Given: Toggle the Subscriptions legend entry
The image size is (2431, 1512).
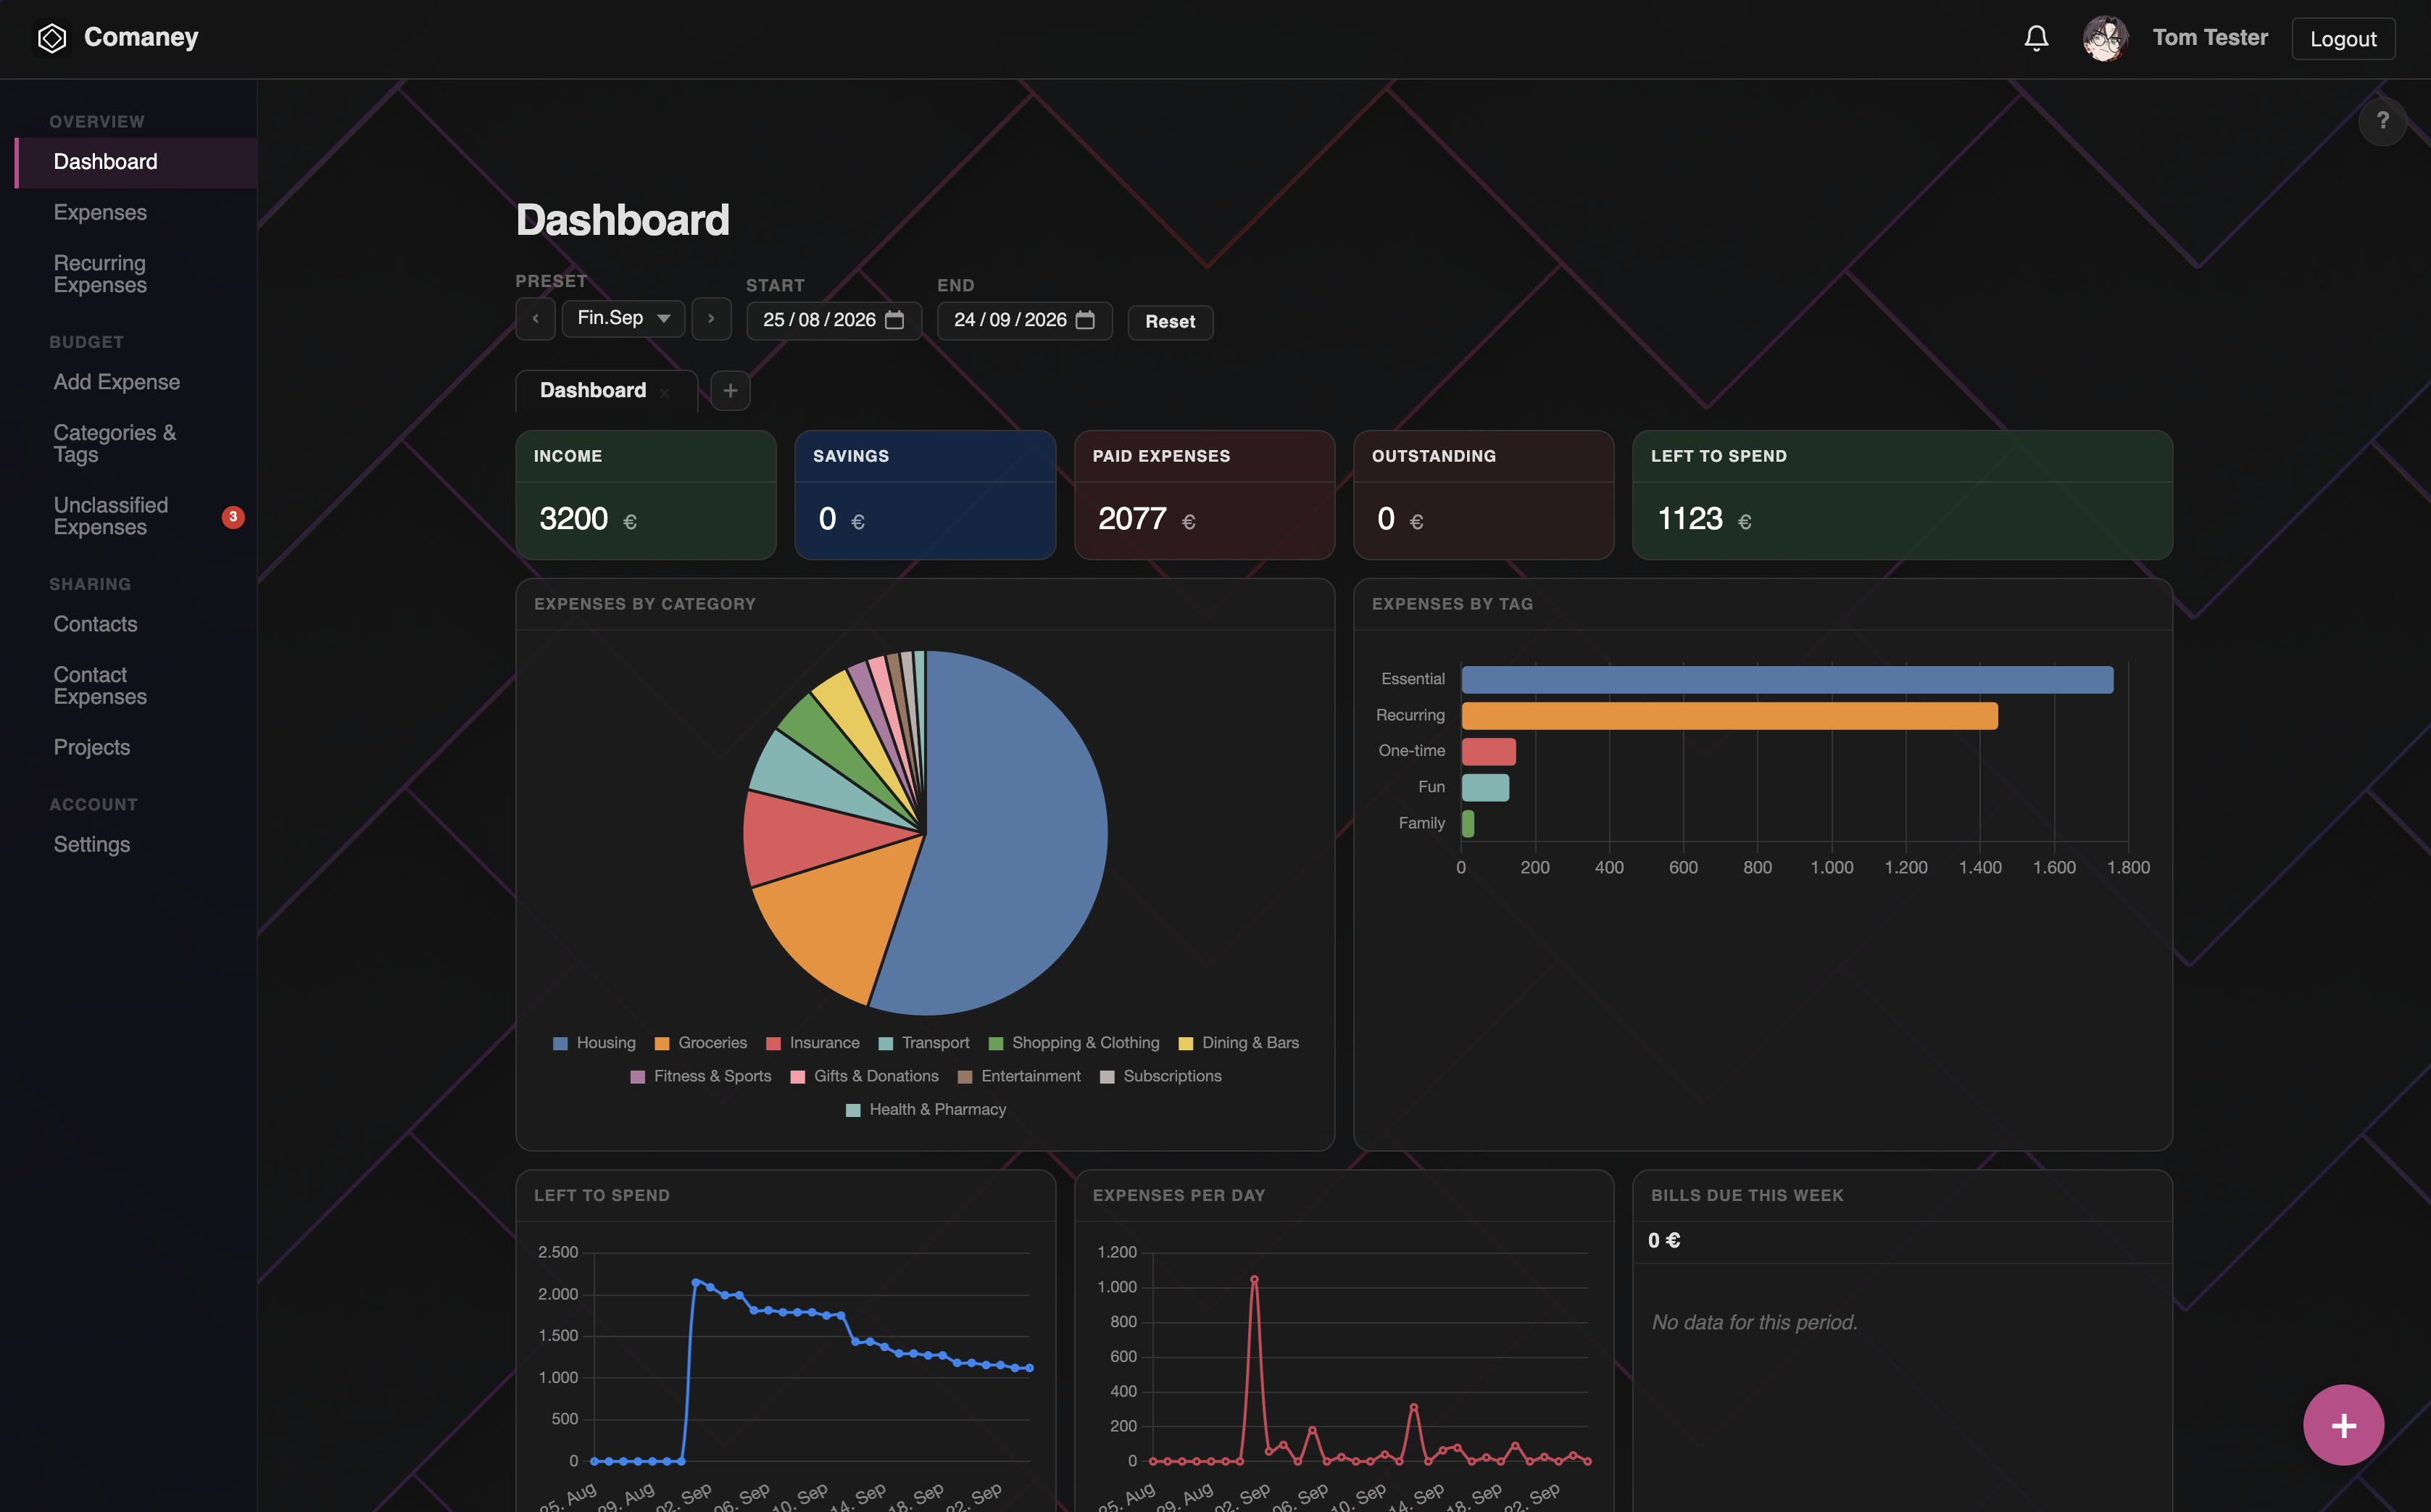Looking at the screenshot, I should [1160, 1076].
